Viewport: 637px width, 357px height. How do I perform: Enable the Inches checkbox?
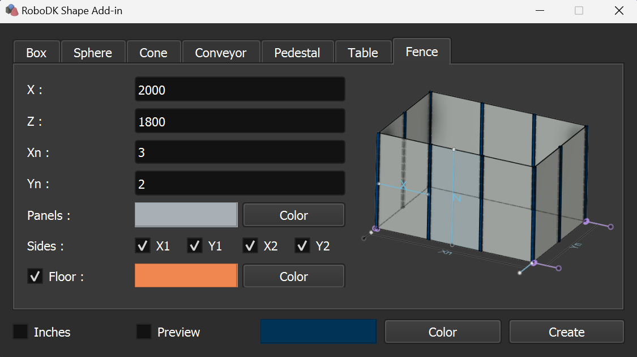[x=20, y=332]
